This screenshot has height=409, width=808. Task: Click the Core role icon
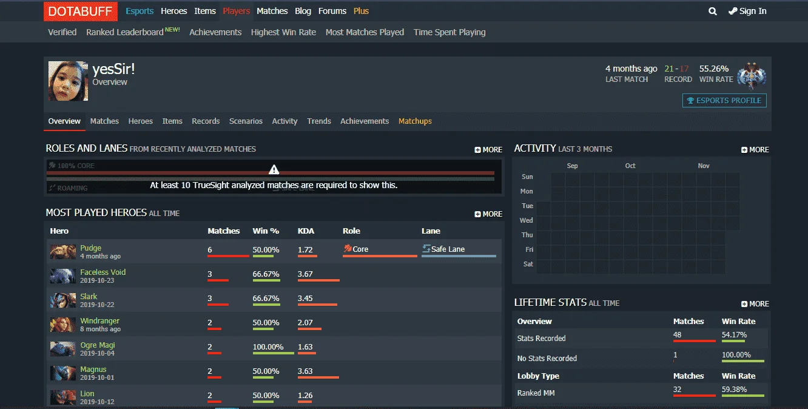[348, 249]
